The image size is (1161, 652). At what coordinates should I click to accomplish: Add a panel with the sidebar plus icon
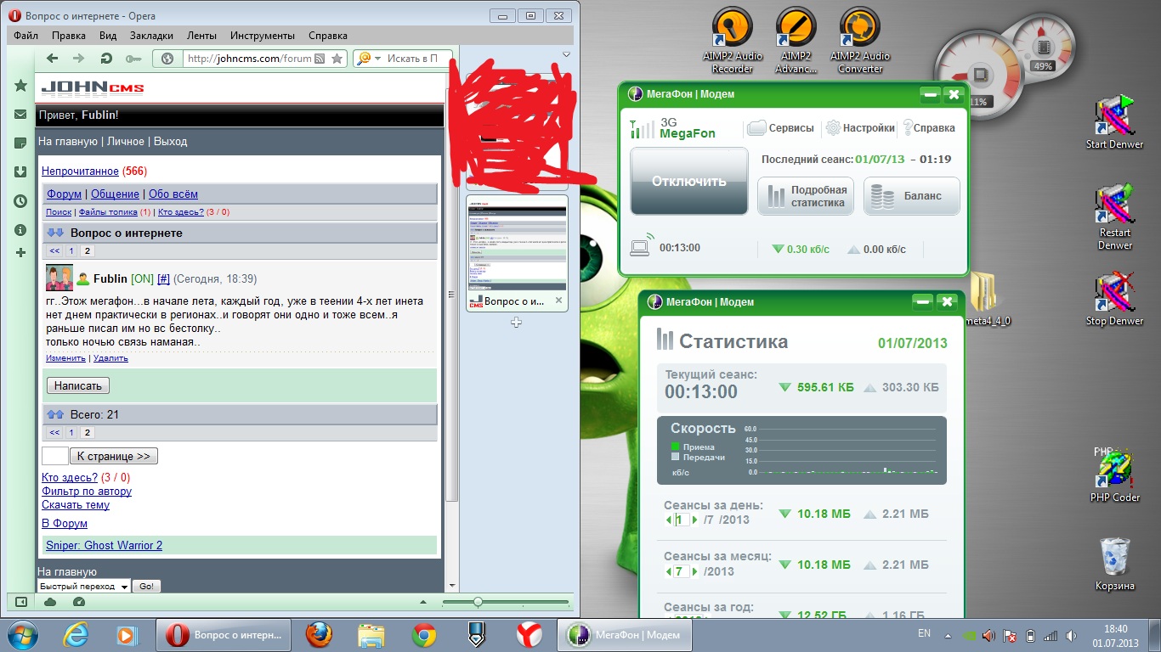[x=21, y=252]
